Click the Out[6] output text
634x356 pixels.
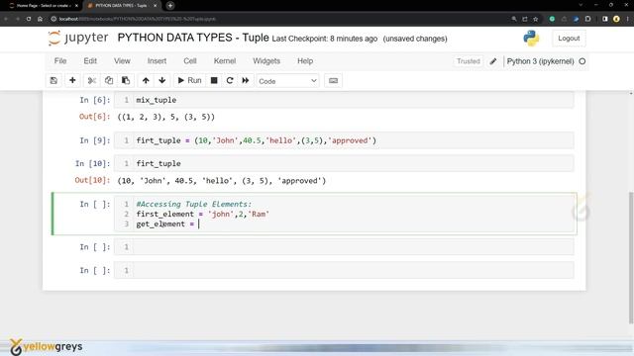click(x=166, y=117)
